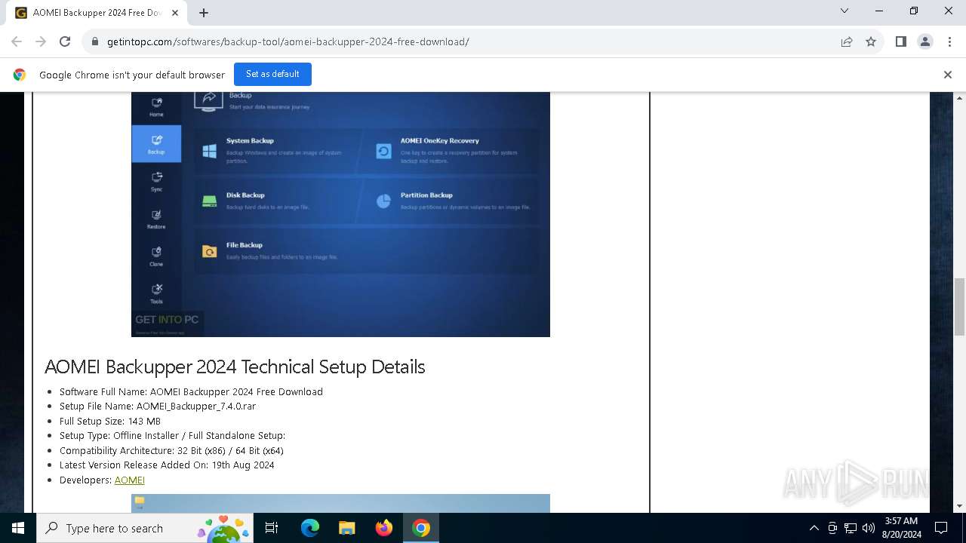Viewport: 966px width, 543px height.
Task: Close the AOMEI Backupper 2024 tab
Action: [x=176, y=13]
